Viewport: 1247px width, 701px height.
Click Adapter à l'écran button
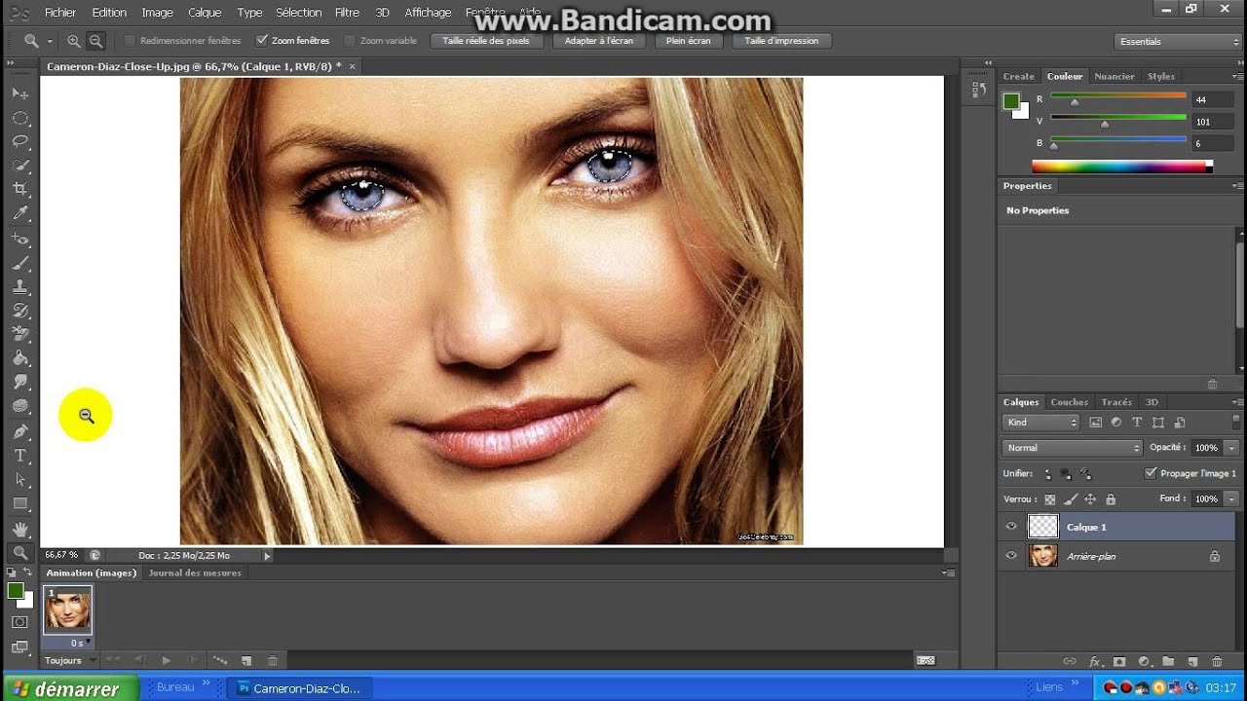(x=599, y=41)
